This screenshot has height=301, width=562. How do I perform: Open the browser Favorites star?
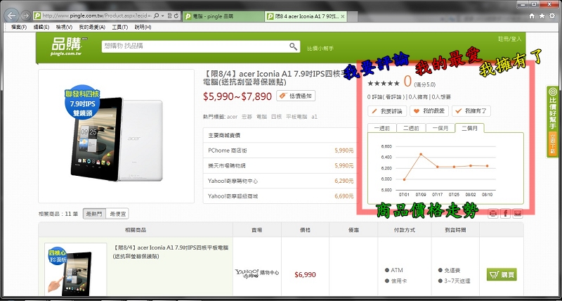[542, 15]
